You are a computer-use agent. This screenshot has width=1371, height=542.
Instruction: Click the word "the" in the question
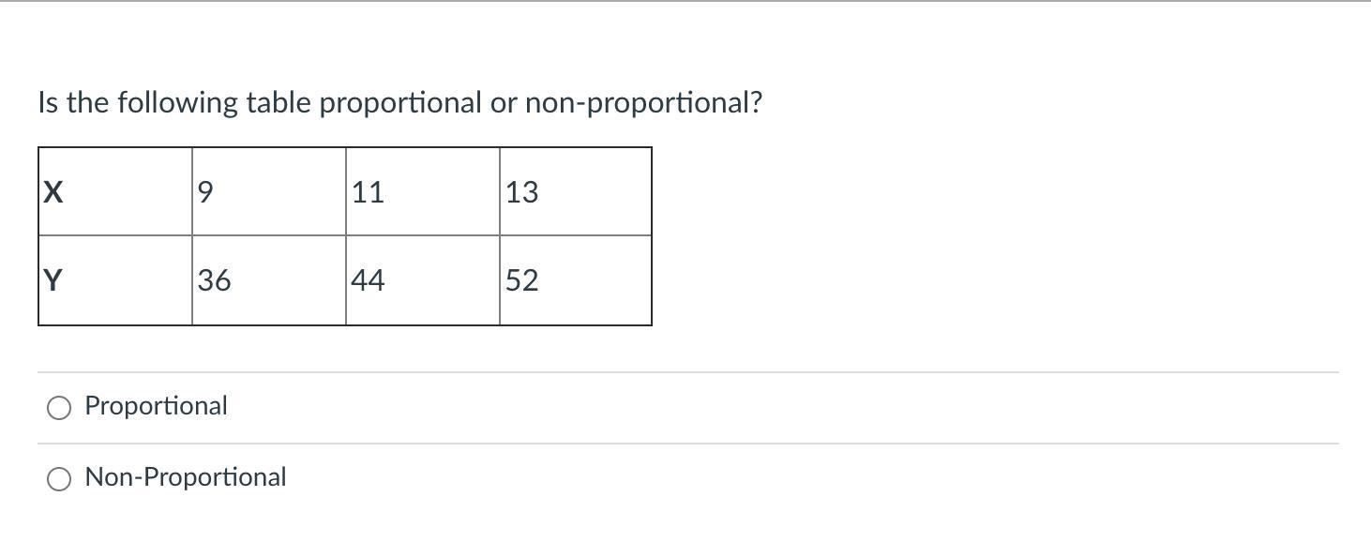[x=88, y=102]
